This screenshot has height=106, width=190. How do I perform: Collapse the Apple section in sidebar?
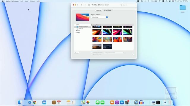(x=75, y=25)
